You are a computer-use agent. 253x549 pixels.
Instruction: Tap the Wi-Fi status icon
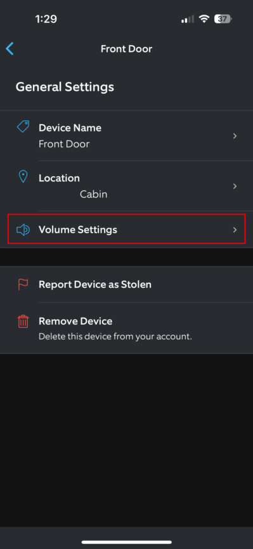coord(204,19)
